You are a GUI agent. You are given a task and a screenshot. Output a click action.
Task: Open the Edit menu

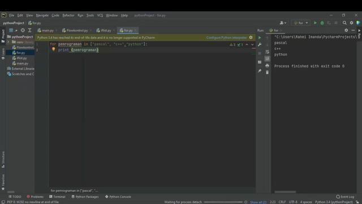(20, 15)
